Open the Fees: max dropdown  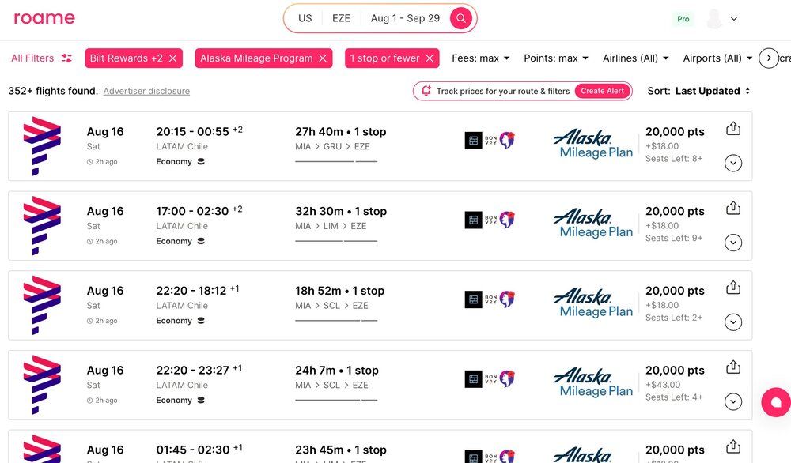tap(480, 58)
